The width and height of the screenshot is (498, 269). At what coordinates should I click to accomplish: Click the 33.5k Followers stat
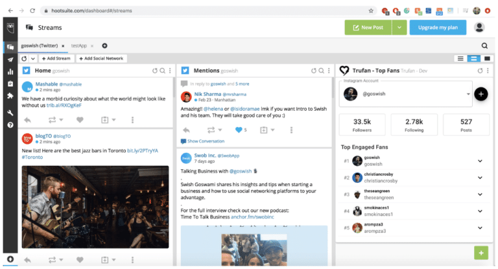point(362,125)
